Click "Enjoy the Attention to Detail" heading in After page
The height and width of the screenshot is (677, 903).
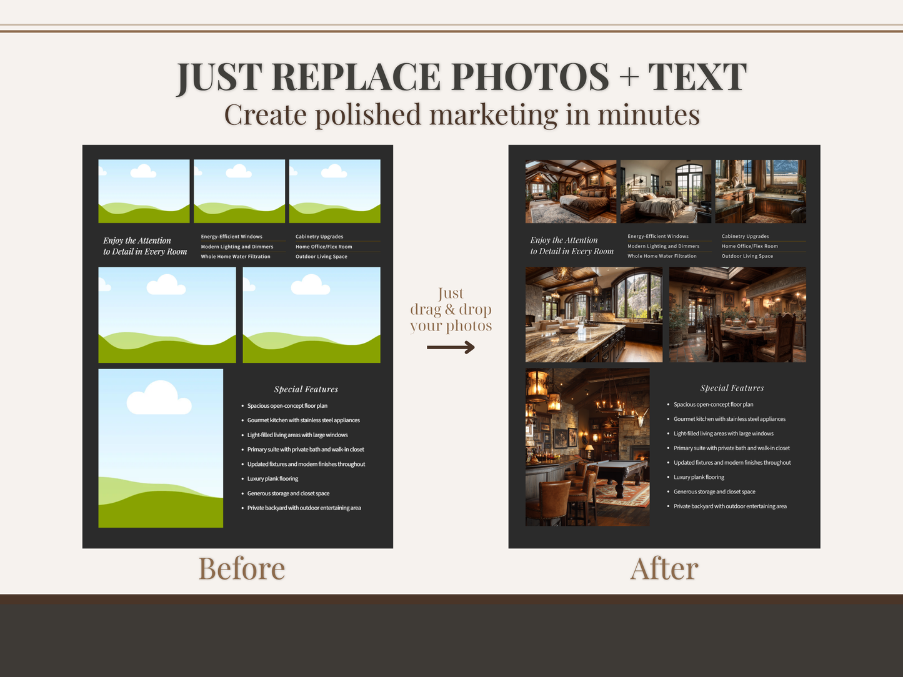572,245
